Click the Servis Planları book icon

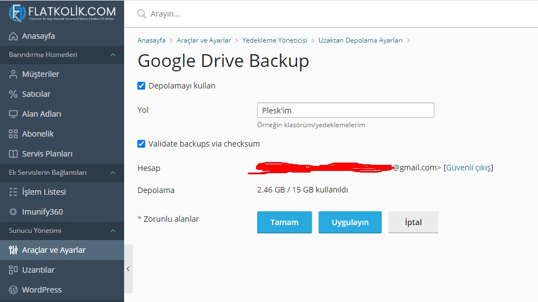tap(13, 154)
